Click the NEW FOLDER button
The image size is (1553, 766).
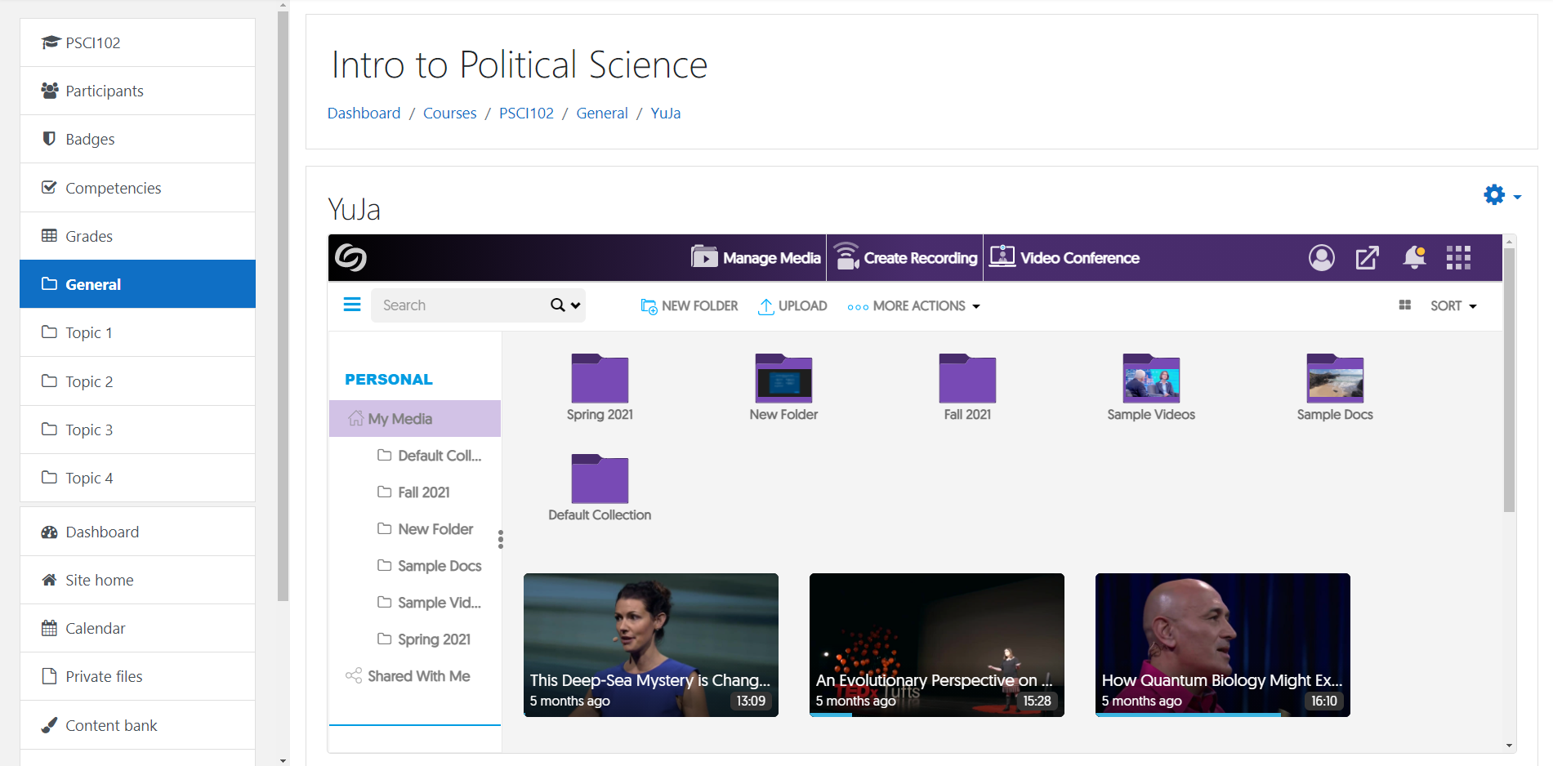689,306
